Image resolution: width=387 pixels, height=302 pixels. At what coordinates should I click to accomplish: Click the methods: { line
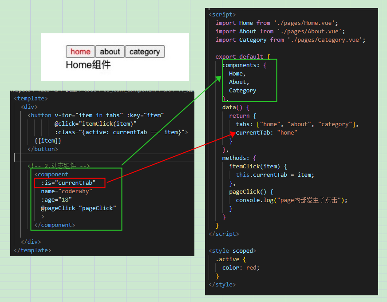[239, 158]
